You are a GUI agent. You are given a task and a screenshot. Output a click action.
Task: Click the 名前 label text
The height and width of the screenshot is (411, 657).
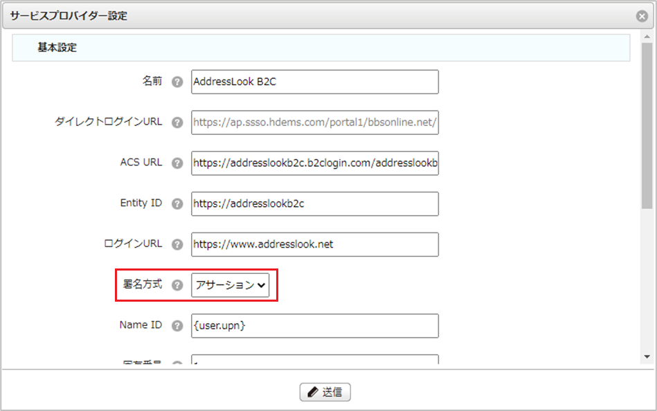point(152,81)
